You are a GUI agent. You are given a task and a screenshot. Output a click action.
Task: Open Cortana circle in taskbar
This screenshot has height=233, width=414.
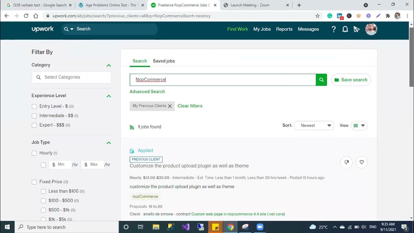click(126, 227)
